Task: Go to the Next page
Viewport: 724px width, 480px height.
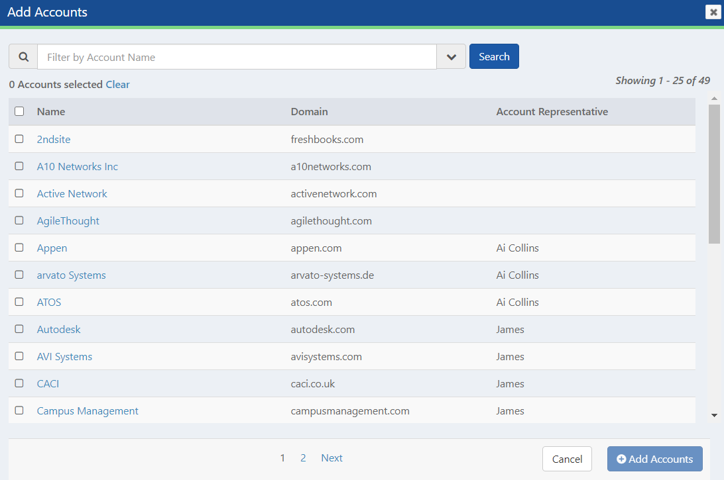Action: (x=332, y=458)
